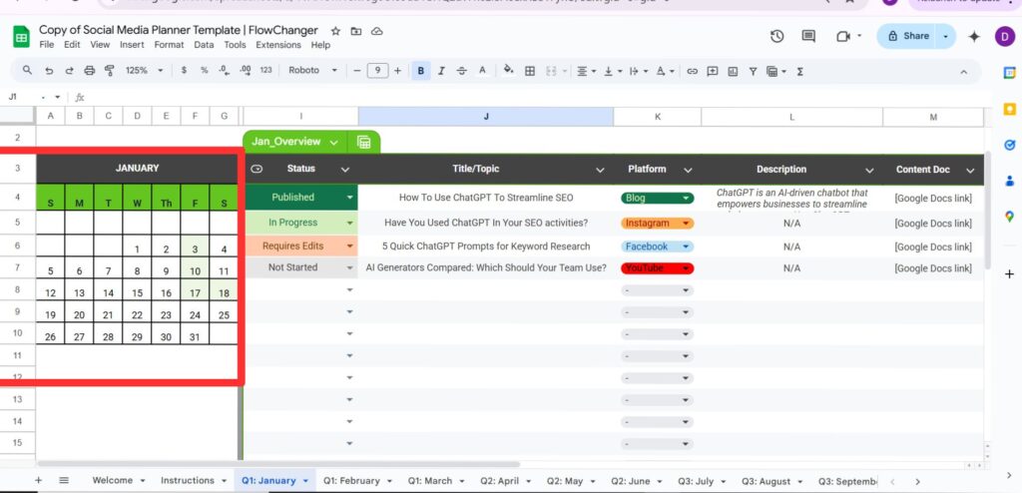
Task: Open Status dropdown for Published row
Action: [x=350, y=197]
